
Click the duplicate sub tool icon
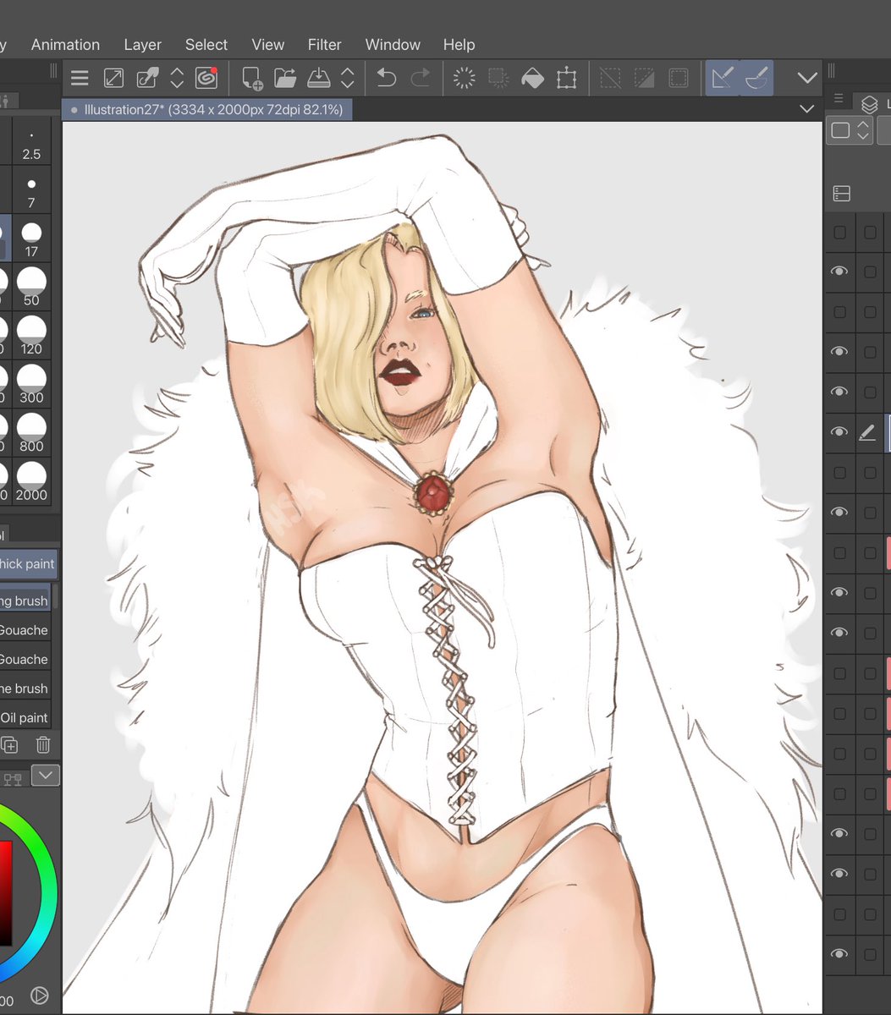(x=9, y=745)
